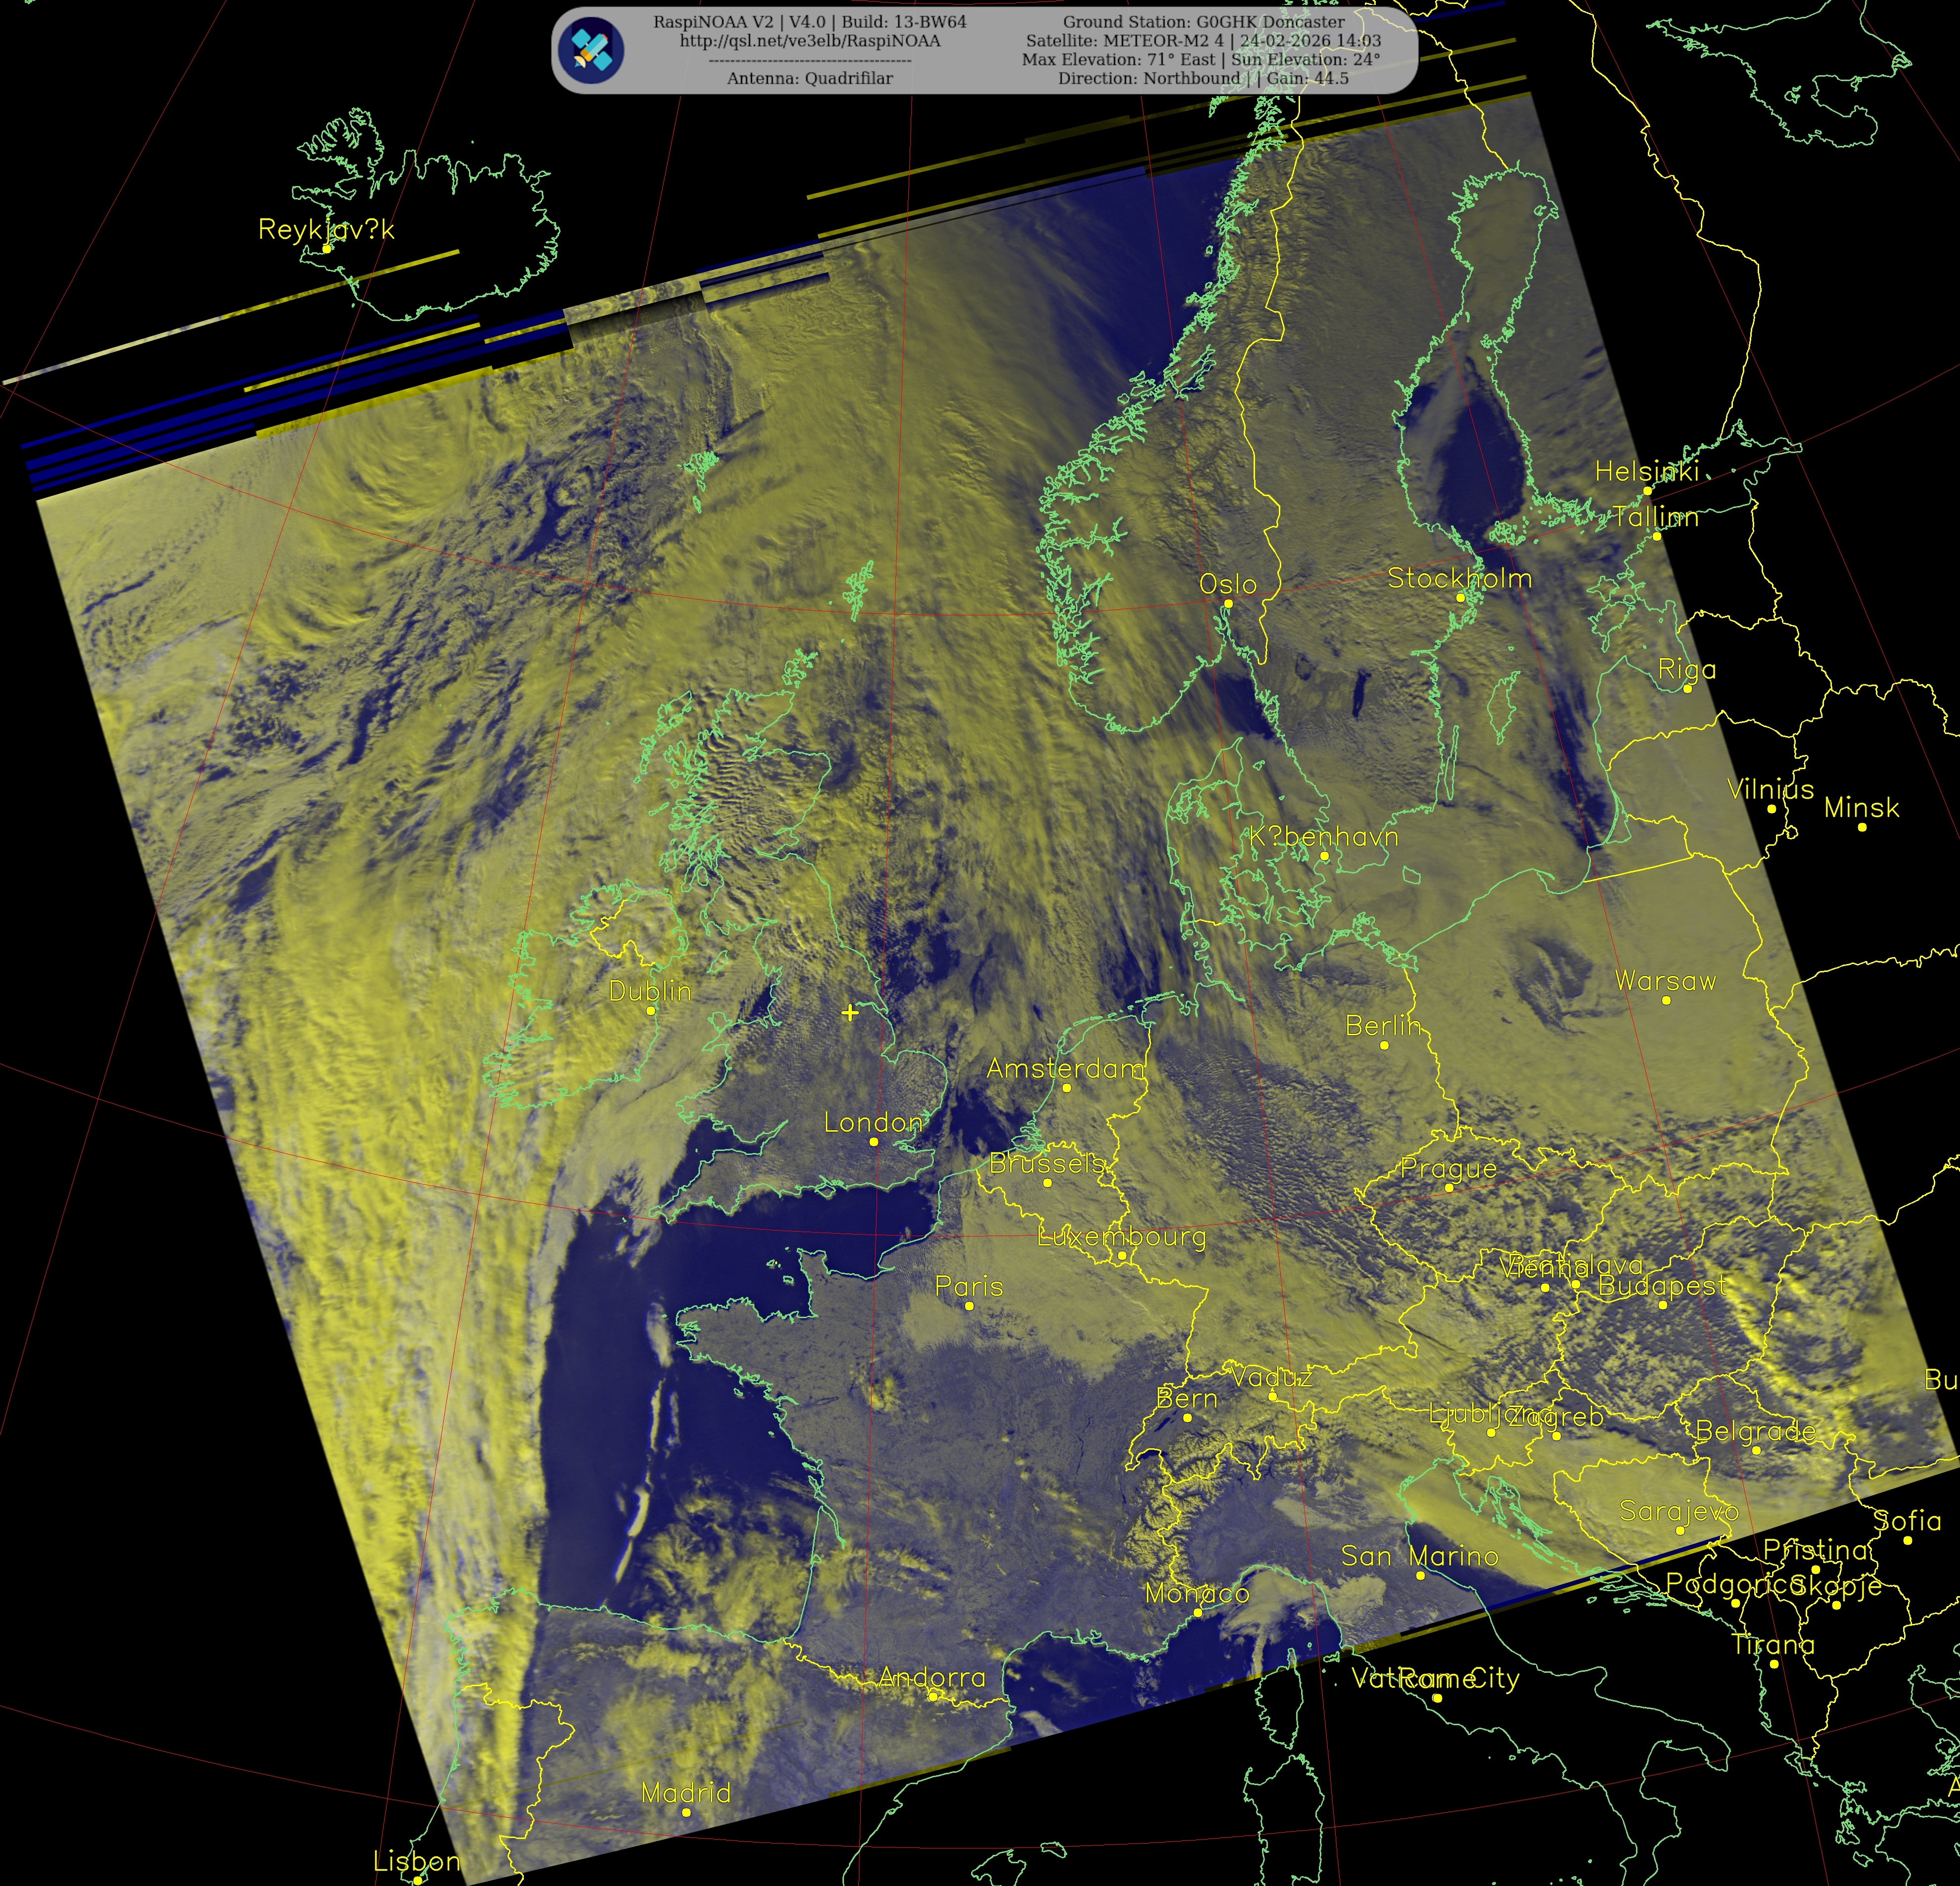Viewport: 1960px width, 1886px height.
Task: Click the yellow ground station cross marker
Action: 850,1013
